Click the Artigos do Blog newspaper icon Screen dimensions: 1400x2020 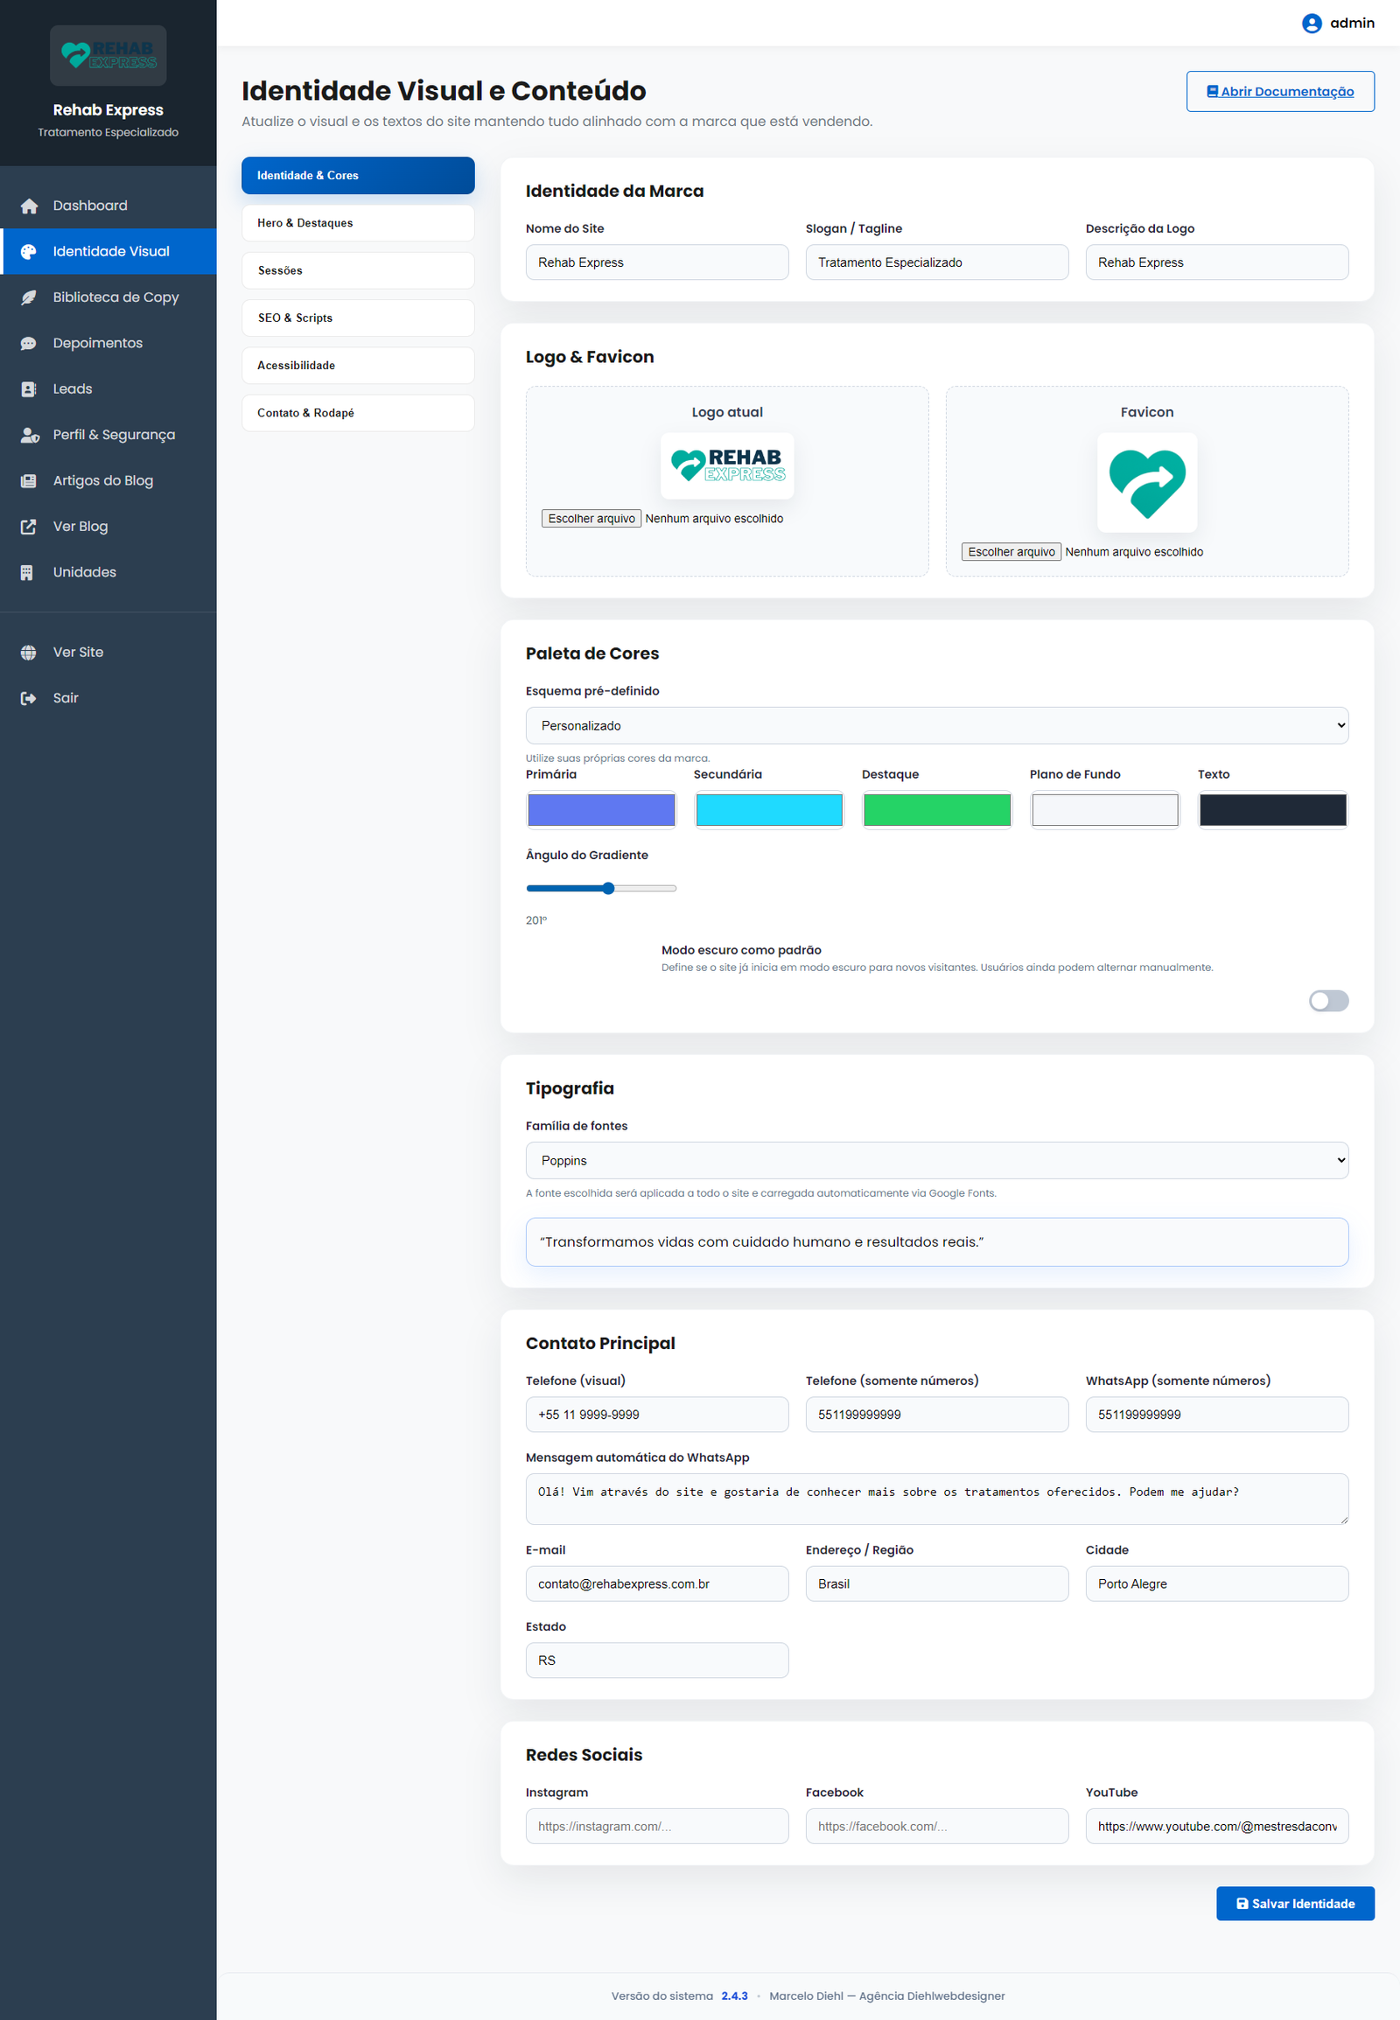click(x=29, y=480)
